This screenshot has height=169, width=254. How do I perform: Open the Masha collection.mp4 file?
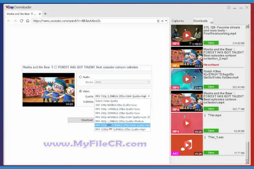point(211,109)
